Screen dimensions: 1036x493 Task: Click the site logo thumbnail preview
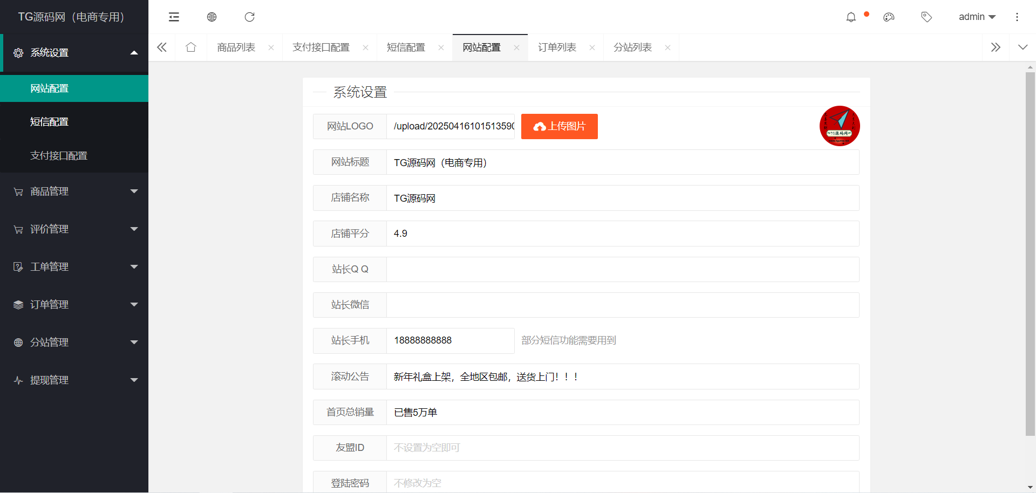(x=839, y=126)
